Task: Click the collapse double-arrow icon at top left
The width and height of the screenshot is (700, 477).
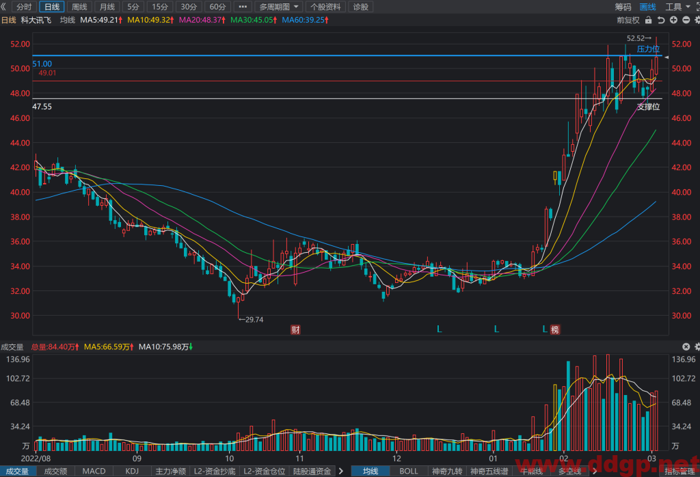Action: [x=3, y=7]
